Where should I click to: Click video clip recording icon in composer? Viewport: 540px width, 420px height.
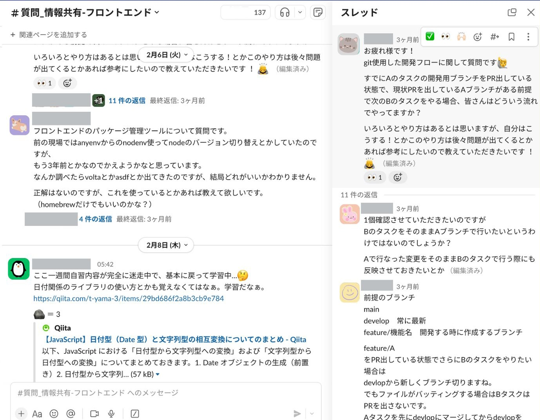94,414
